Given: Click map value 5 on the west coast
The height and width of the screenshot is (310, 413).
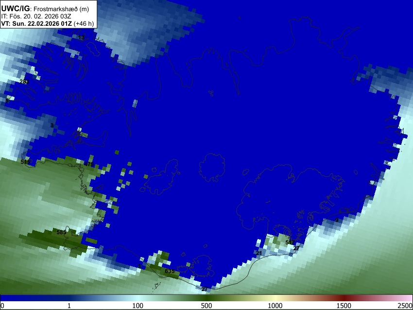Looking at the screenshot, I should pos(7,101).
